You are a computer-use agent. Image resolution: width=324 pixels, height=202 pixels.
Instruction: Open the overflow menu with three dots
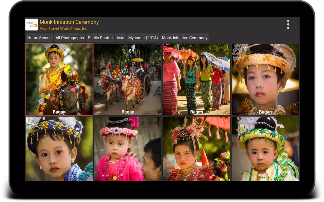pos(288,24)
